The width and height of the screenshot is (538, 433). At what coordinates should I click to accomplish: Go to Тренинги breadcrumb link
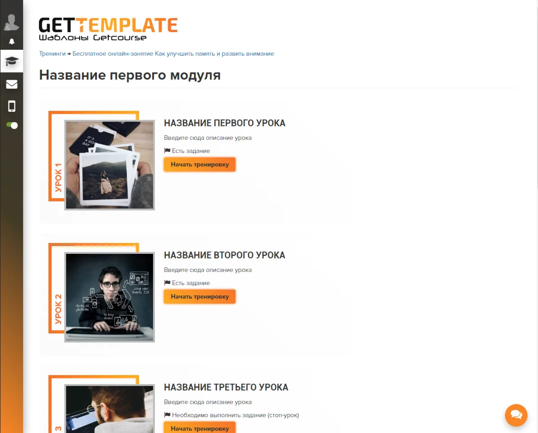click(52, 53)
